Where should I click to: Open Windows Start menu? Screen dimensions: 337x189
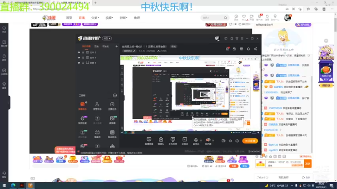pyautogui.click(x=4, y=186)
